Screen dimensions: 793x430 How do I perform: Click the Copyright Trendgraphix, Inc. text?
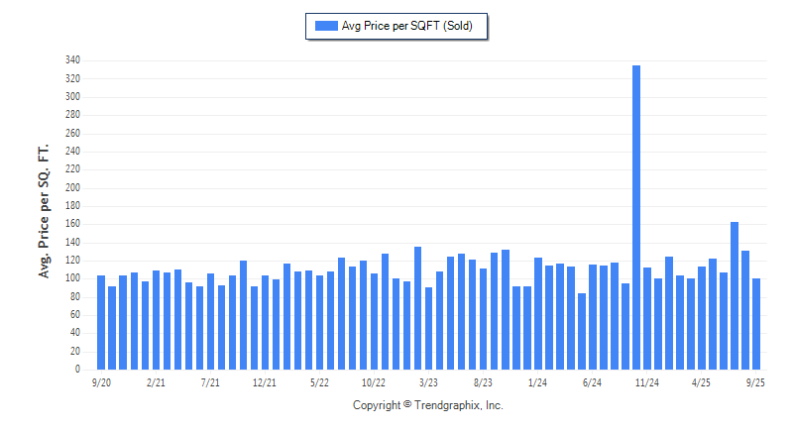point(427,406)
